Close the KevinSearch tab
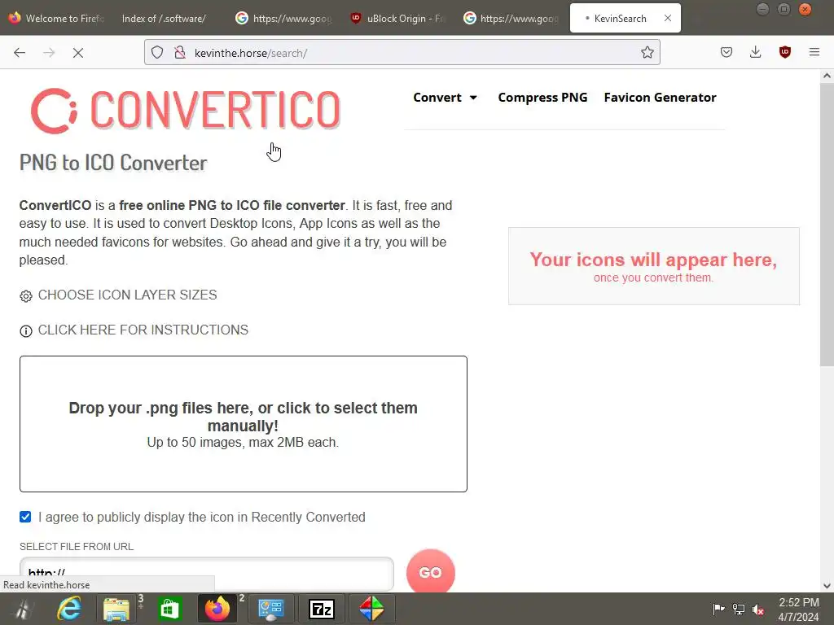The height and width of the screenshot is (625, 834). tap(668, 18)
